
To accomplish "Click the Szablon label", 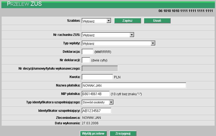I will (74, 21).
